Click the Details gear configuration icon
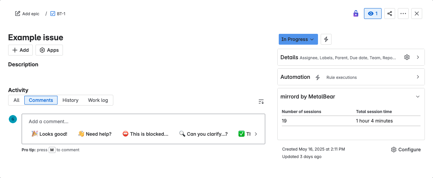This screenshot has height=178, width=433. pos(407,57)
